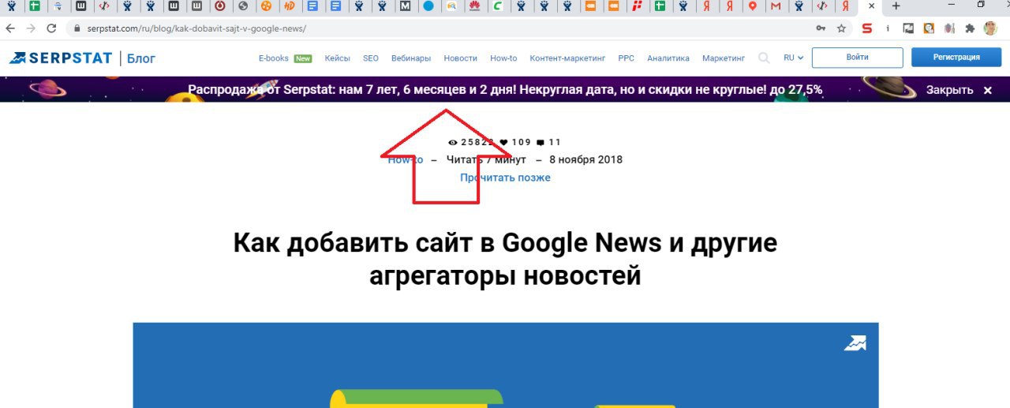Expand the RU language dropdown
The width and height of the screenshot is (1010, 408).
(793, 58)
